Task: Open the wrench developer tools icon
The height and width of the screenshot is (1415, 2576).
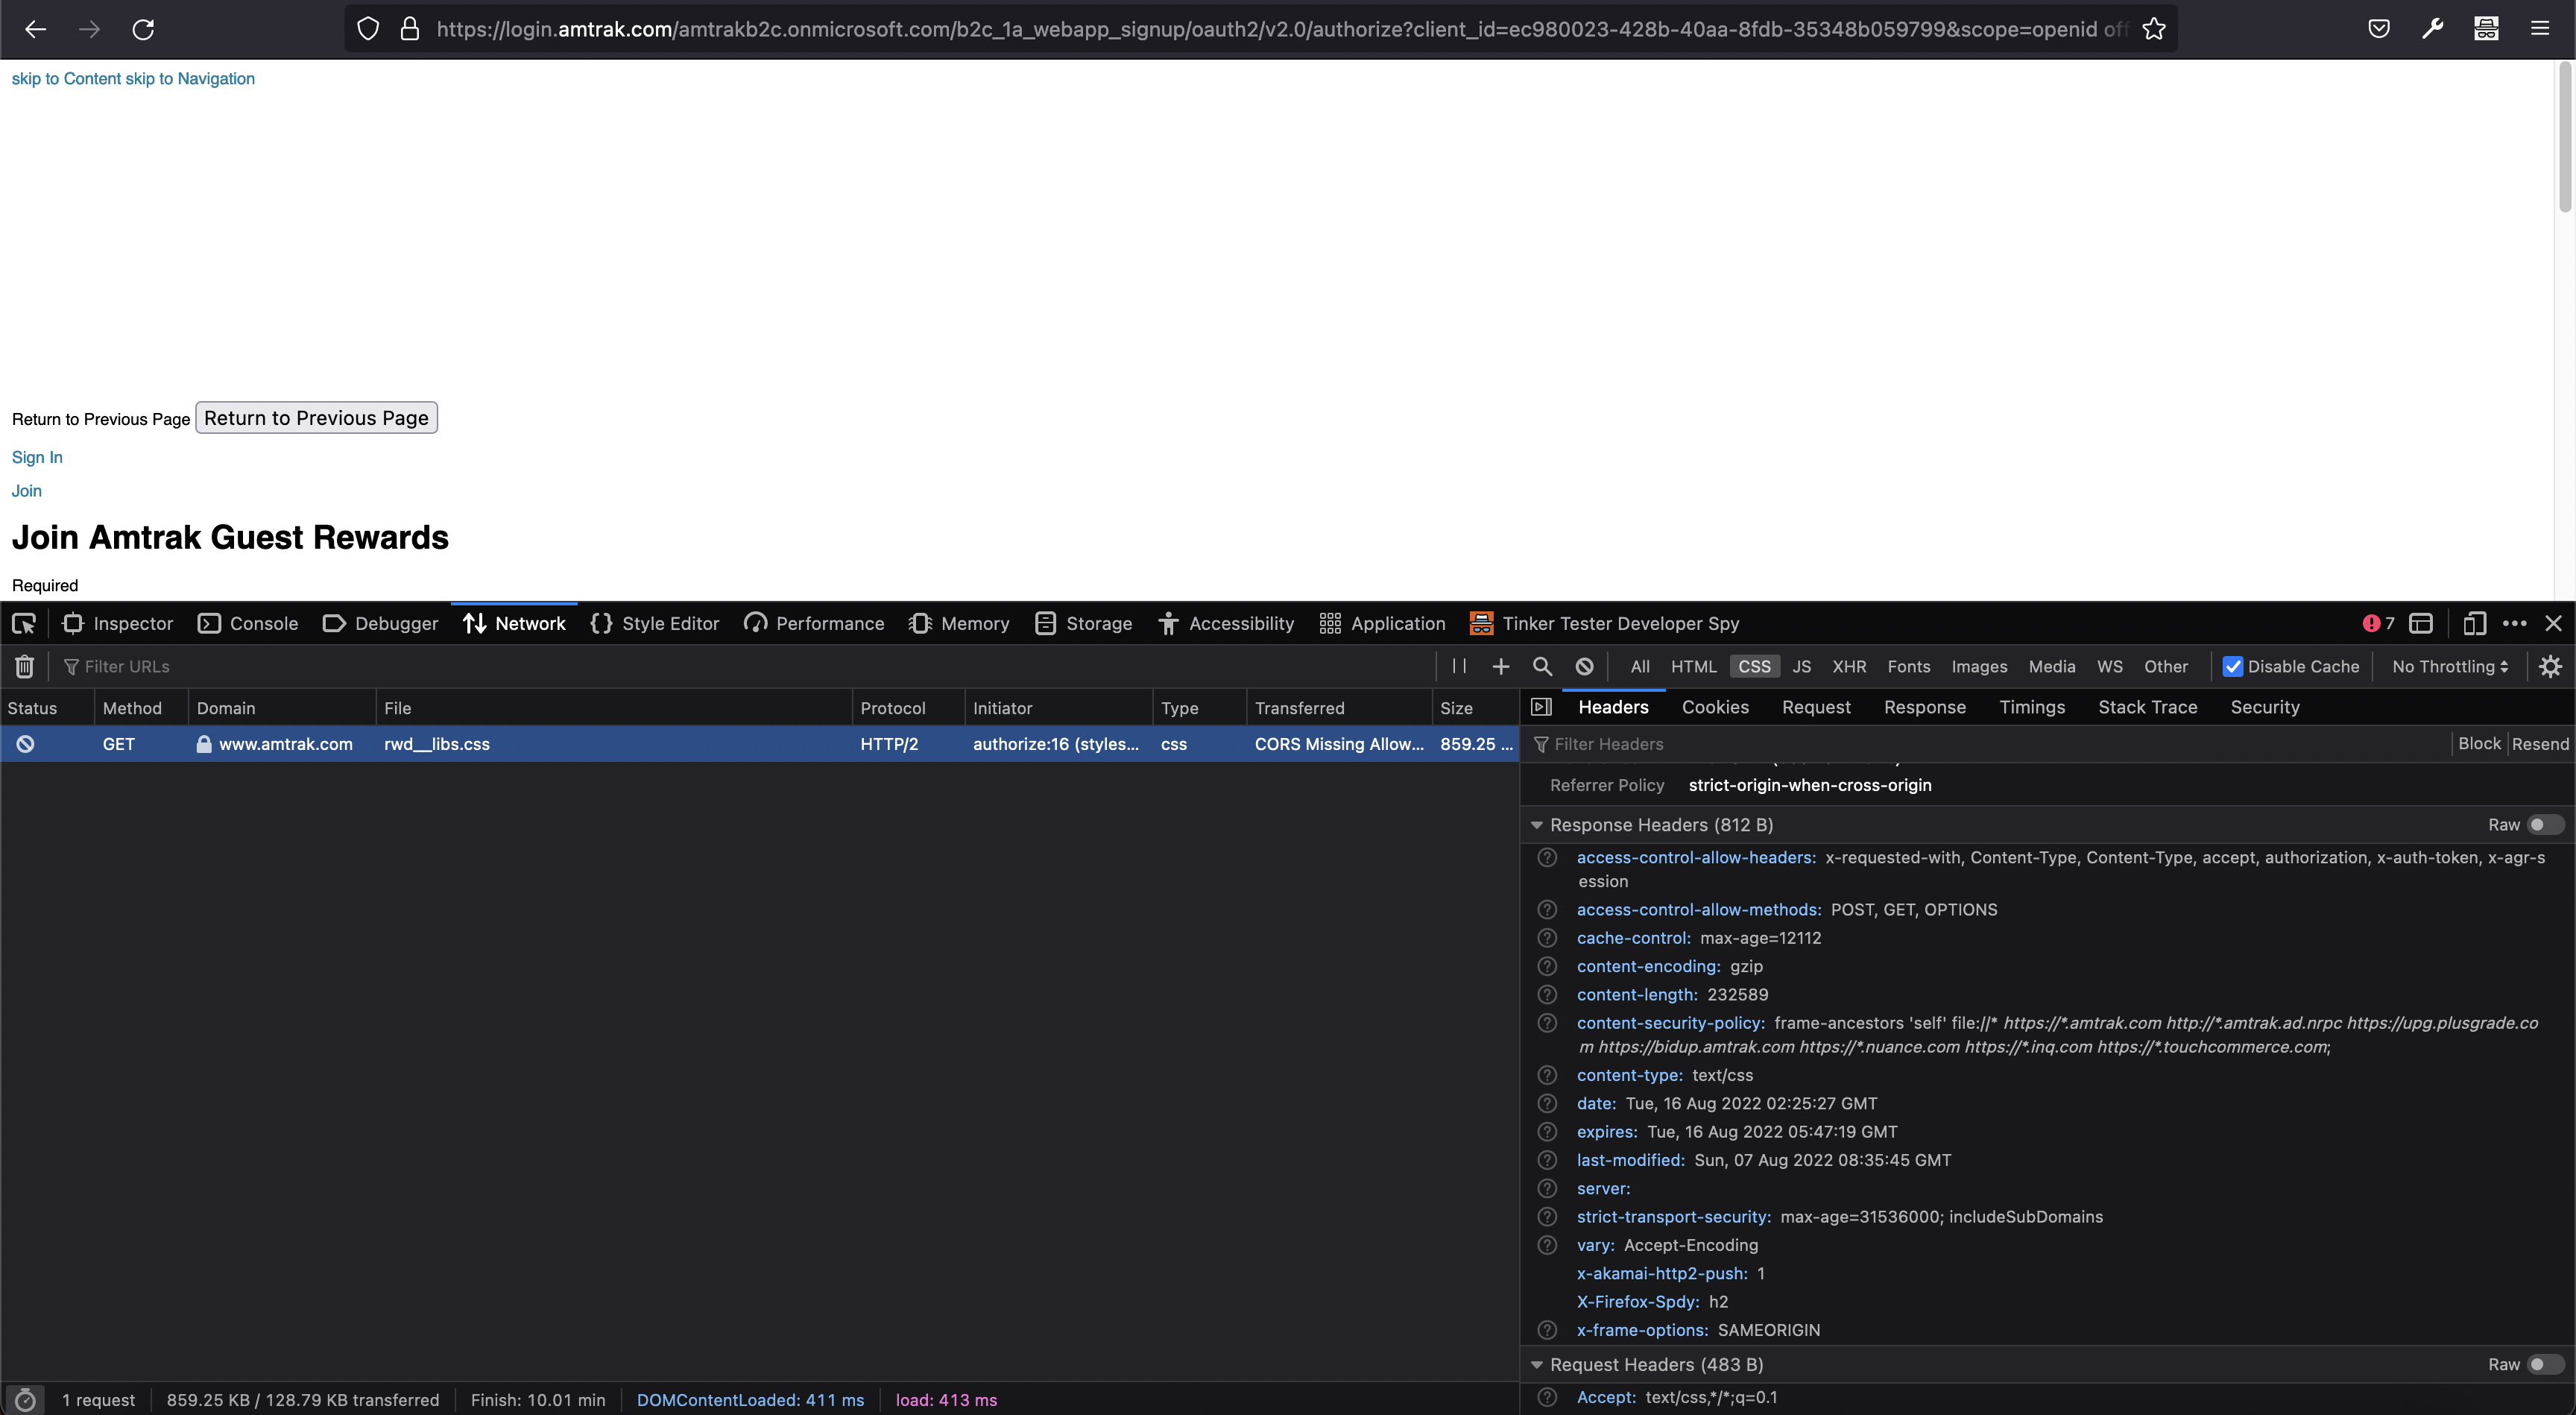Action: point(2432,29)
